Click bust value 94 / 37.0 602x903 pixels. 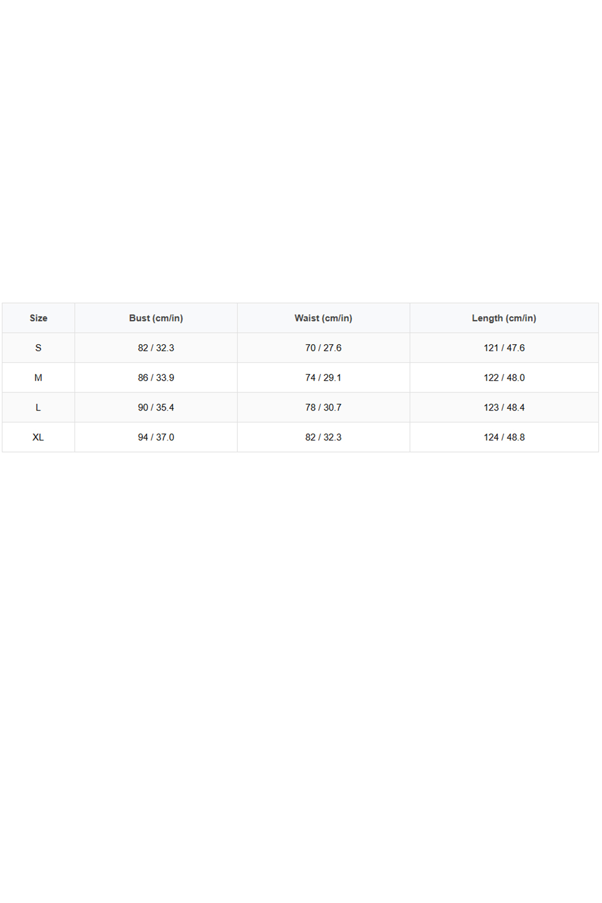[156, 437]
